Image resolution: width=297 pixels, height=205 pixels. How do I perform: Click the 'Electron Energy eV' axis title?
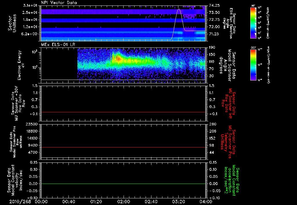pyautogui.click(x=21, y=65)
